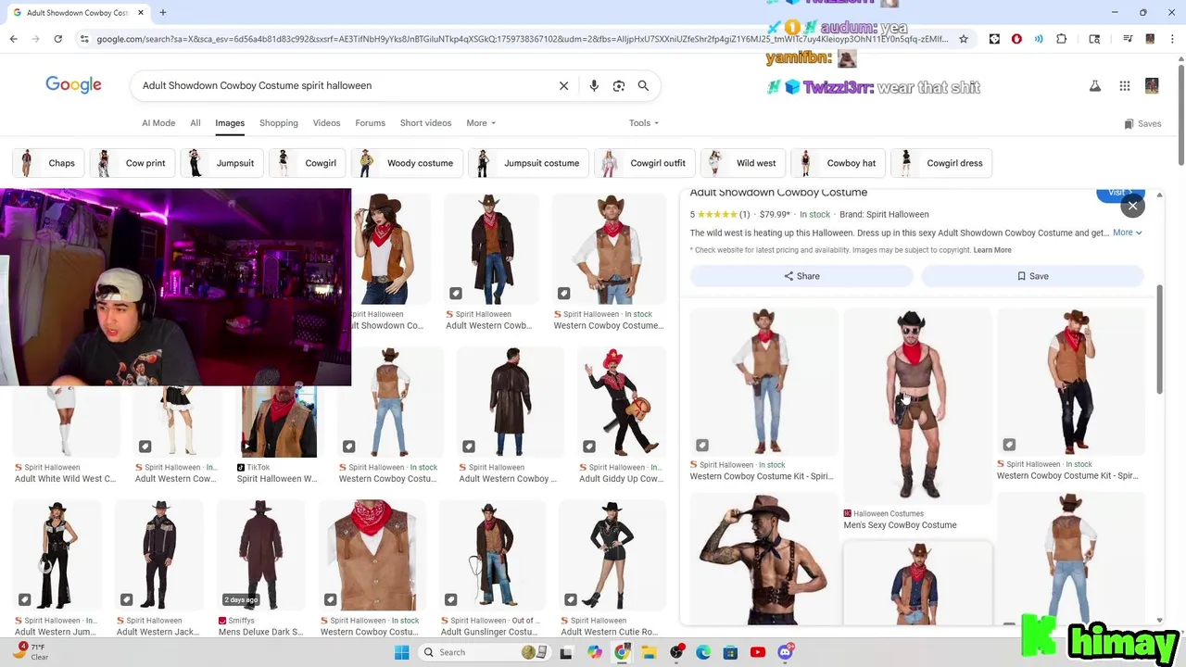Save the product from preview panel
The height and width of the screenshot is (667, 1186).
tap(1032, 276)
